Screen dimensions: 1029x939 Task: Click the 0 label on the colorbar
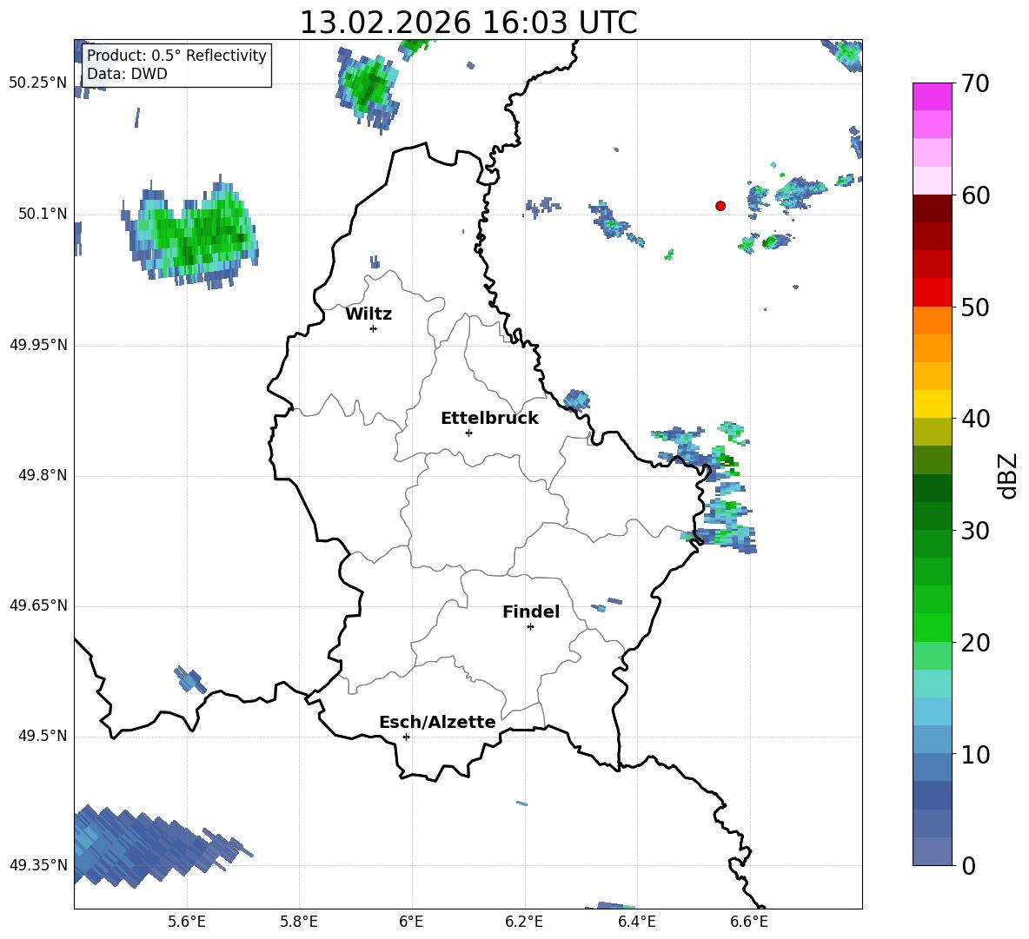pos(968,865)
